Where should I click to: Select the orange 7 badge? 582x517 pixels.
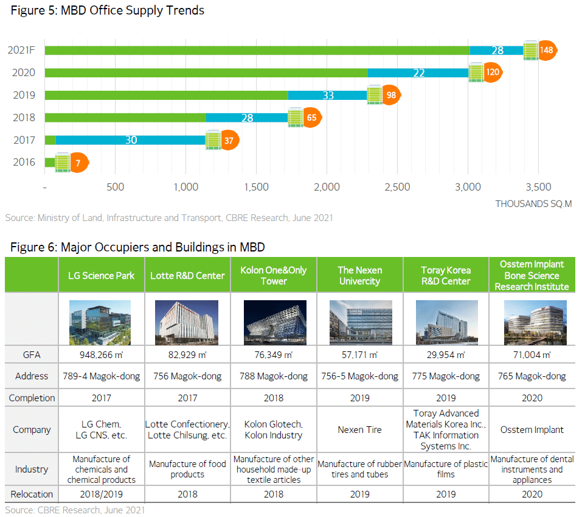tap(78, 163)
